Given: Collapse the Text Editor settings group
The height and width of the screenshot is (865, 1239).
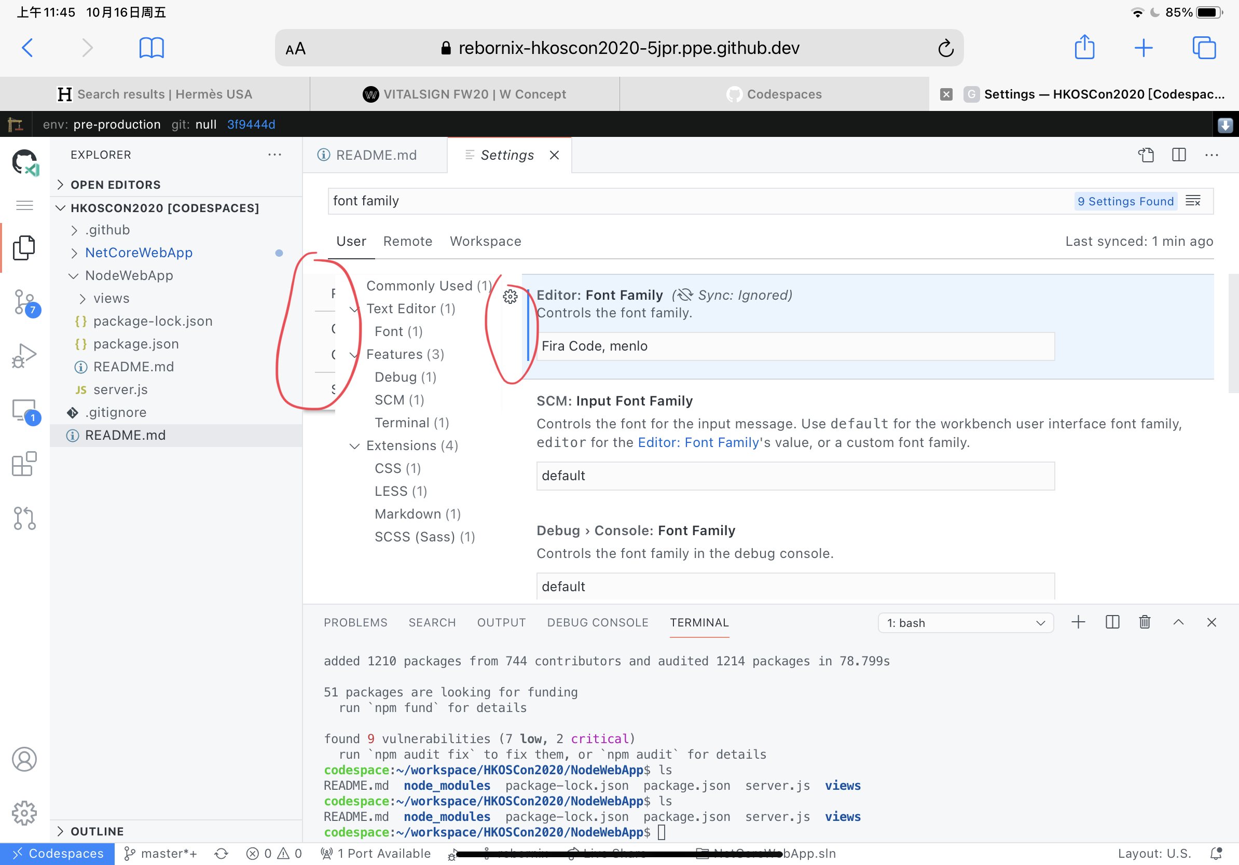Looking at the screenshot, I should point(354,309).
